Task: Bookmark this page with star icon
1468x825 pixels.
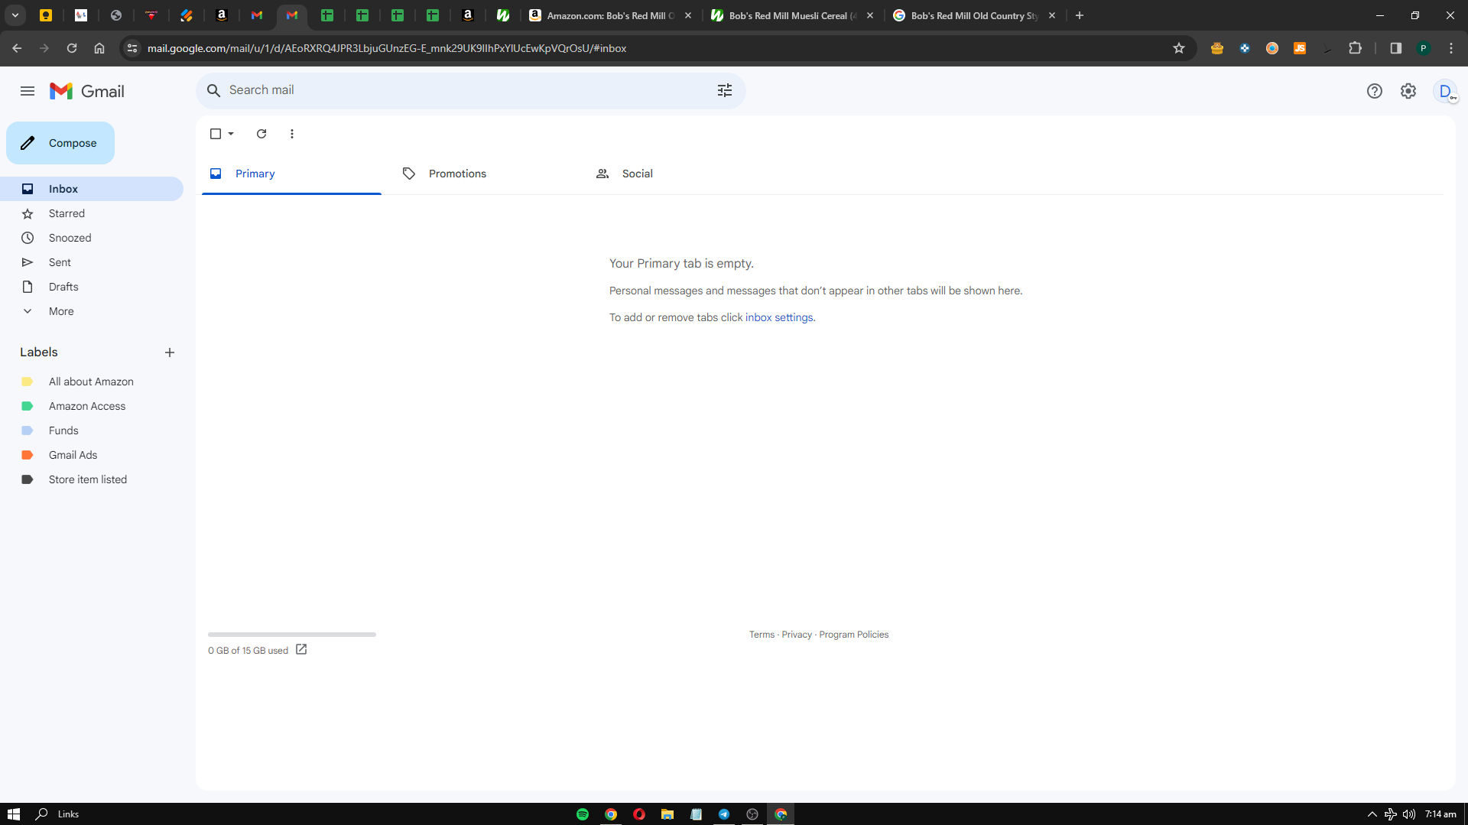Action: (1179, 48)
